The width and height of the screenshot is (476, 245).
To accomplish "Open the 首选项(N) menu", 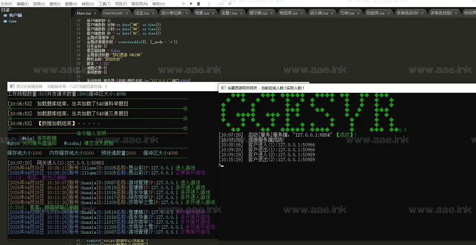I will coord(139,4).
